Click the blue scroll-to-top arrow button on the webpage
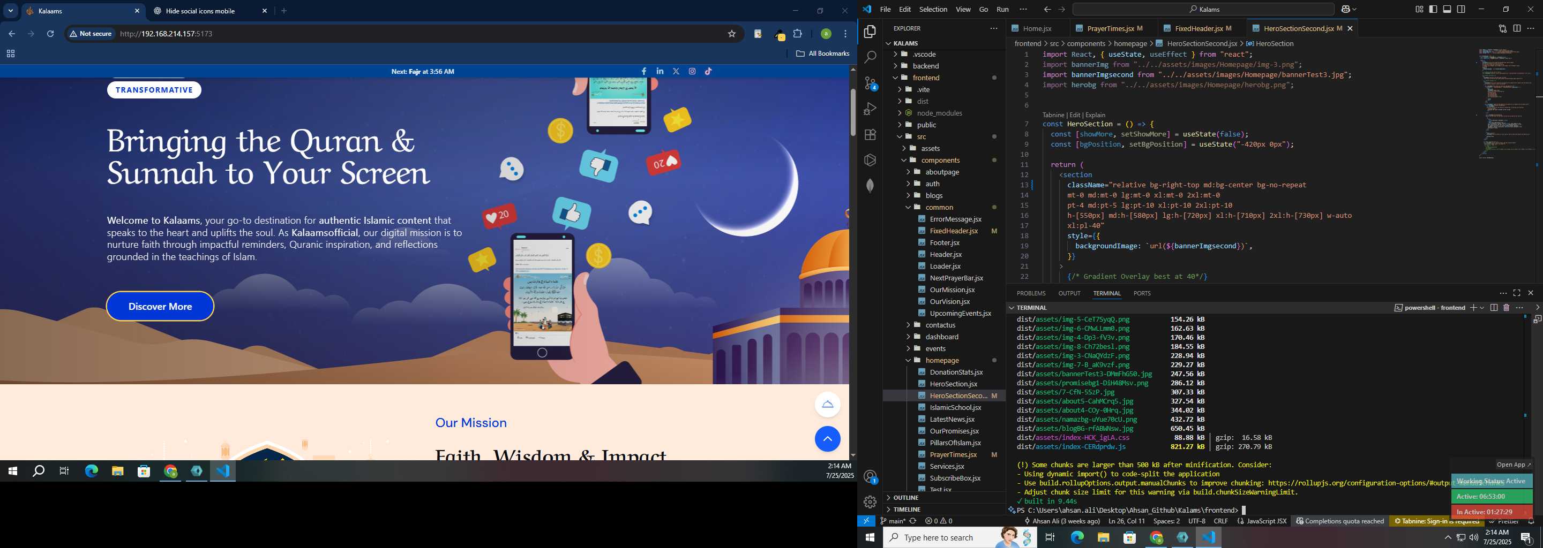Image resolution: width=1543 pixels, height=548 pixels. [x=827, y=439]
